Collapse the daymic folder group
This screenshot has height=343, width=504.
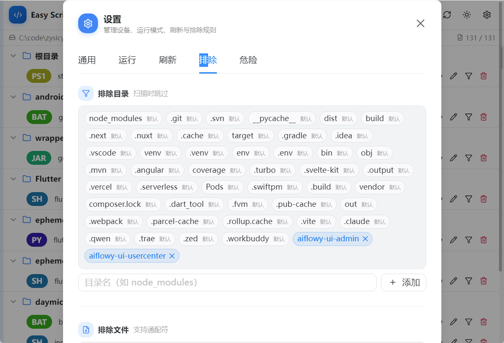pyautogui.click(x=13, y=302)
